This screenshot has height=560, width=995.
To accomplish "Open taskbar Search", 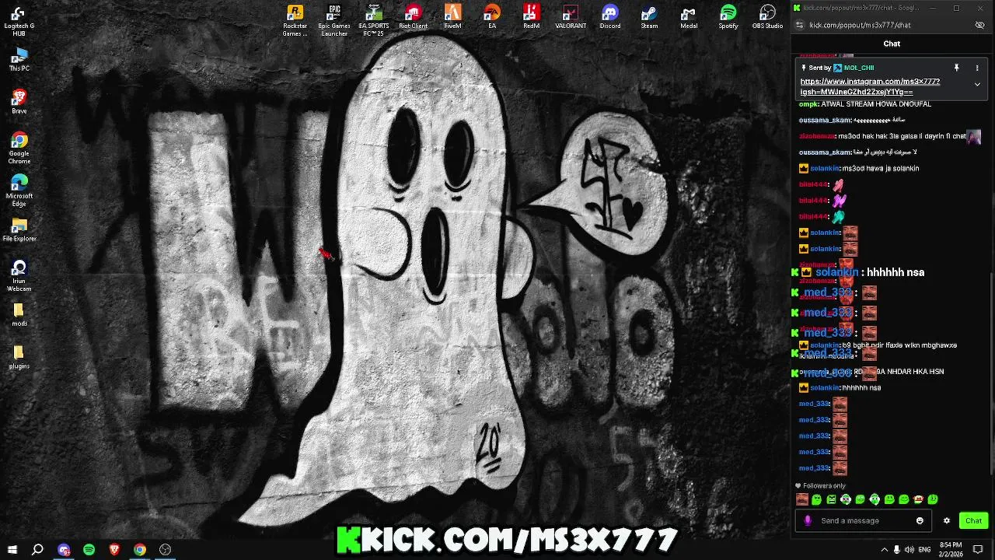I will [x=37, y=550].
